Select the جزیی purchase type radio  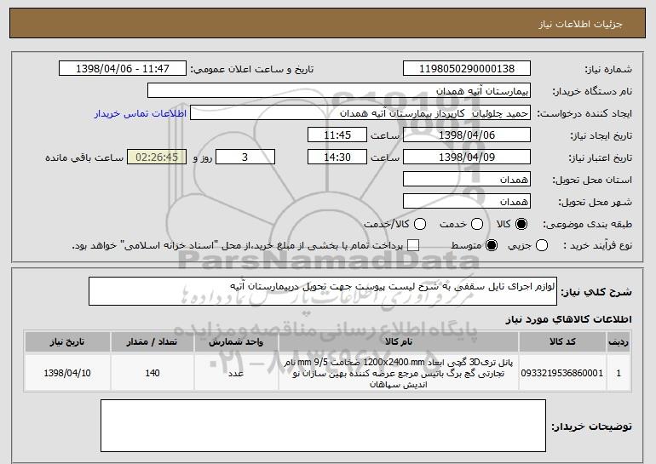click(x=541, y=245)
